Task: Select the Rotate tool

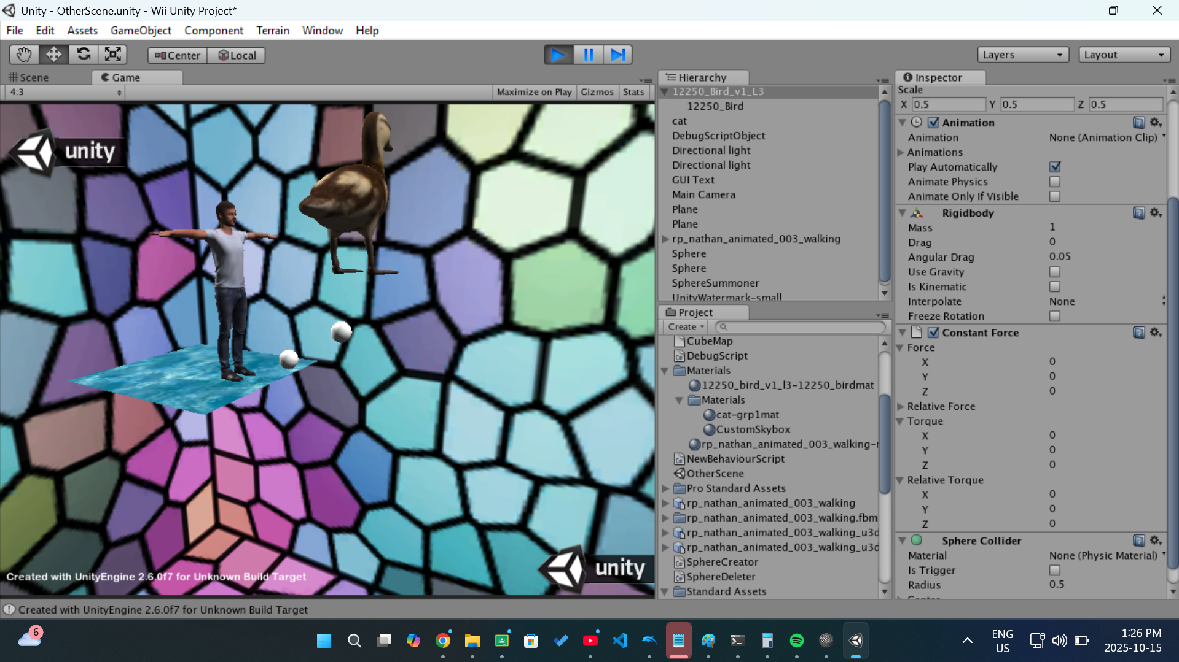Action: tap(83, 55)
